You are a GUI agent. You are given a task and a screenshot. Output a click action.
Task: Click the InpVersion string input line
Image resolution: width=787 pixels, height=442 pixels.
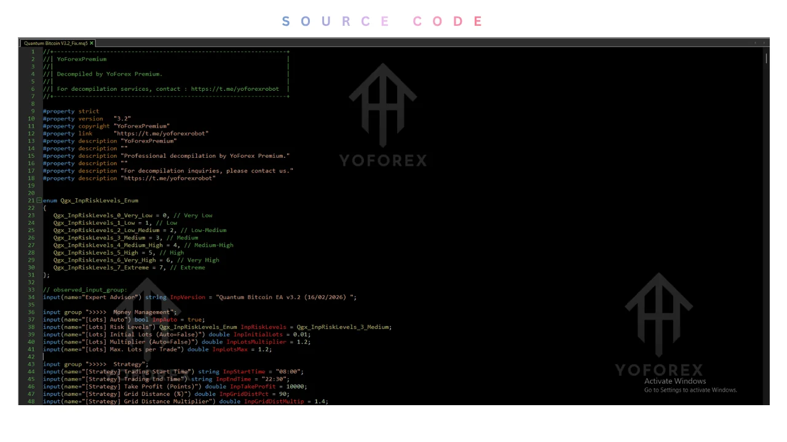(200, 297)
